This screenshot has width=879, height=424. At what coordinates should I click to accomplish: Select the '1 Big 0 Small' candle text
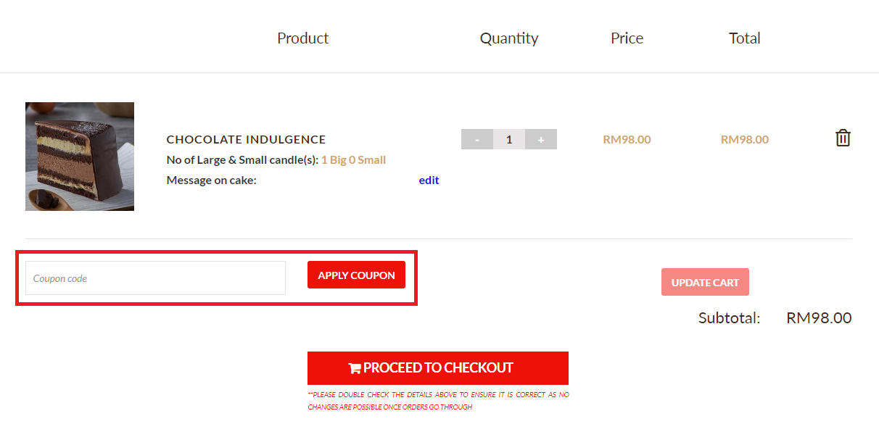coord(353,160)
